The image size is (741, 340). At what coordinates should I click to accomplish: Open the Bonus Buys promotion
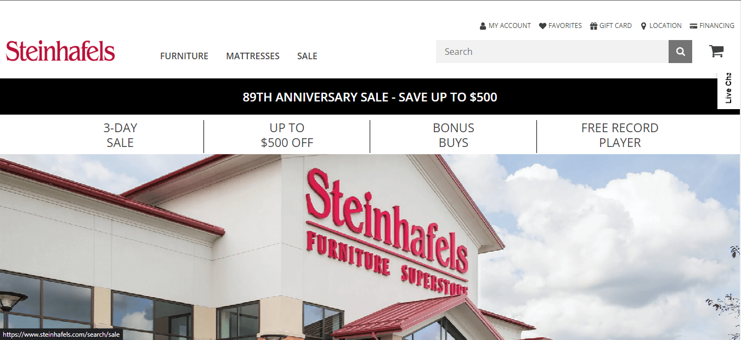click(454, 135)
